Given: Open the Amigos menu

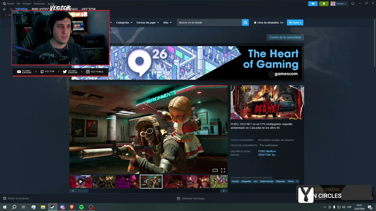Looking at the screenshot, I should tap(27, 4).
